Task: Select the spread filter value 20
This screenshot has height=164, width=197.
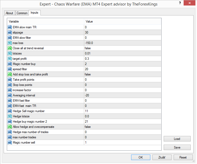Action: click(x=87, y=69)
